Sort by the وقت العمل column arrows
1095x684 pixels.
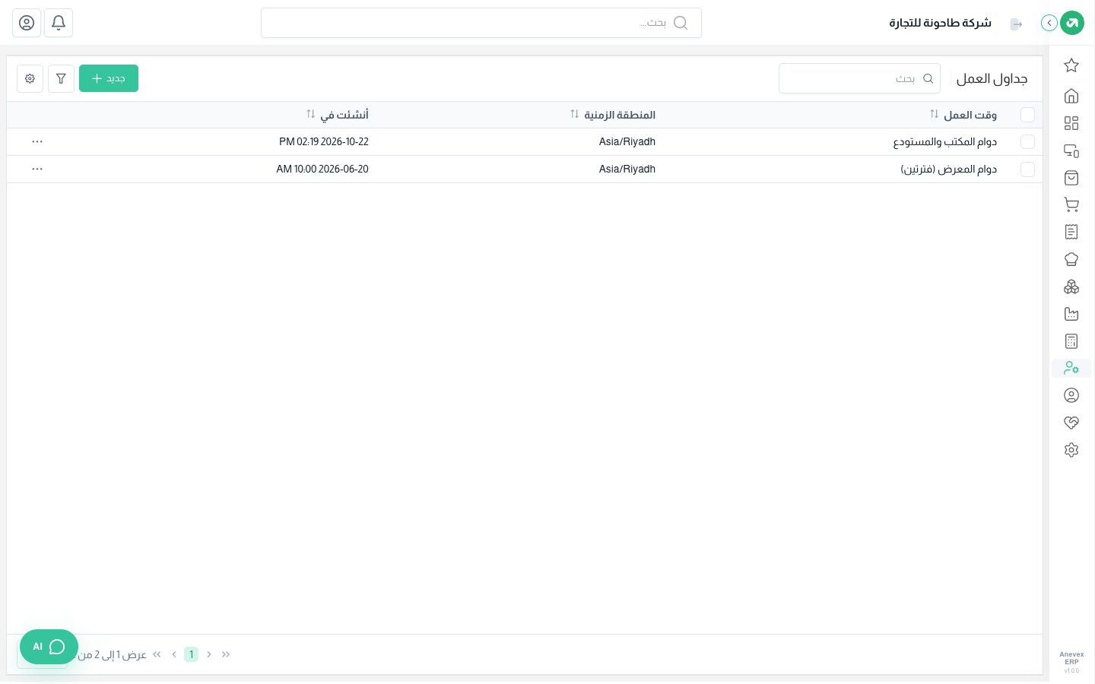[x=934, y=114]
